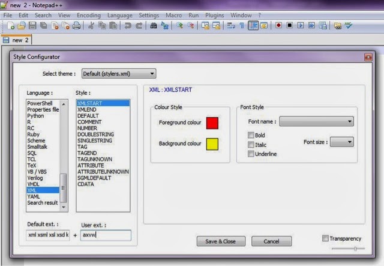Click the Zoom In toolbar icon
Image resolution: width=384 pixels, height=266 pixels.
pyautogui.click(x=179, y=25)
